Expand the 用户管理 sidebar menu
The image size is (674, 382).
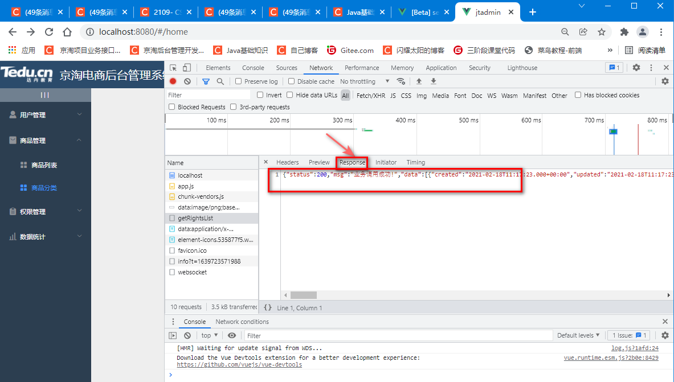coord(46,115)
